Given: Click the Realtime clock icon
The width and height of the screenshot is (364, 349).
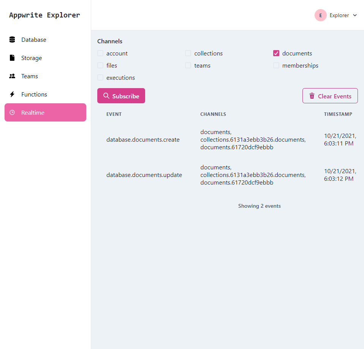Looking at the screenshot, I should click(12, 112).
